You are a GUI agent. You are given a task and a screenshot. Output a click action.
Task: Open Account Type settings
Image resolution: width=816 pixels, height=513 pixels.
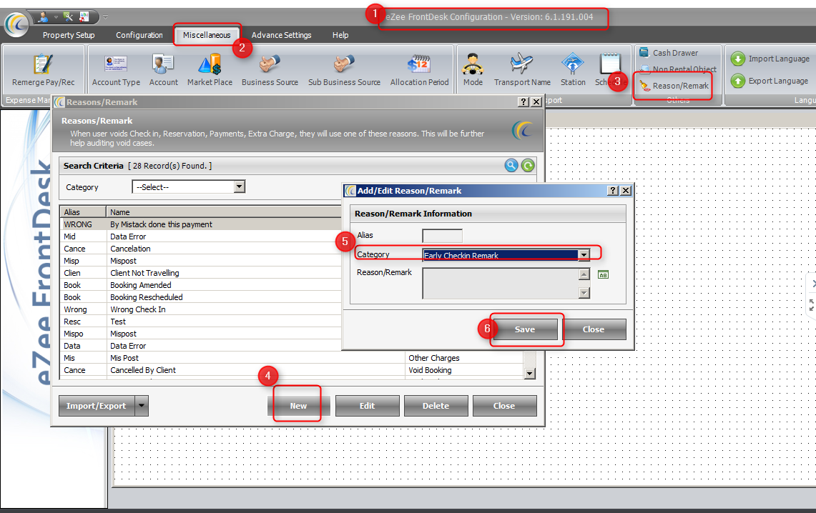[116, 69]
